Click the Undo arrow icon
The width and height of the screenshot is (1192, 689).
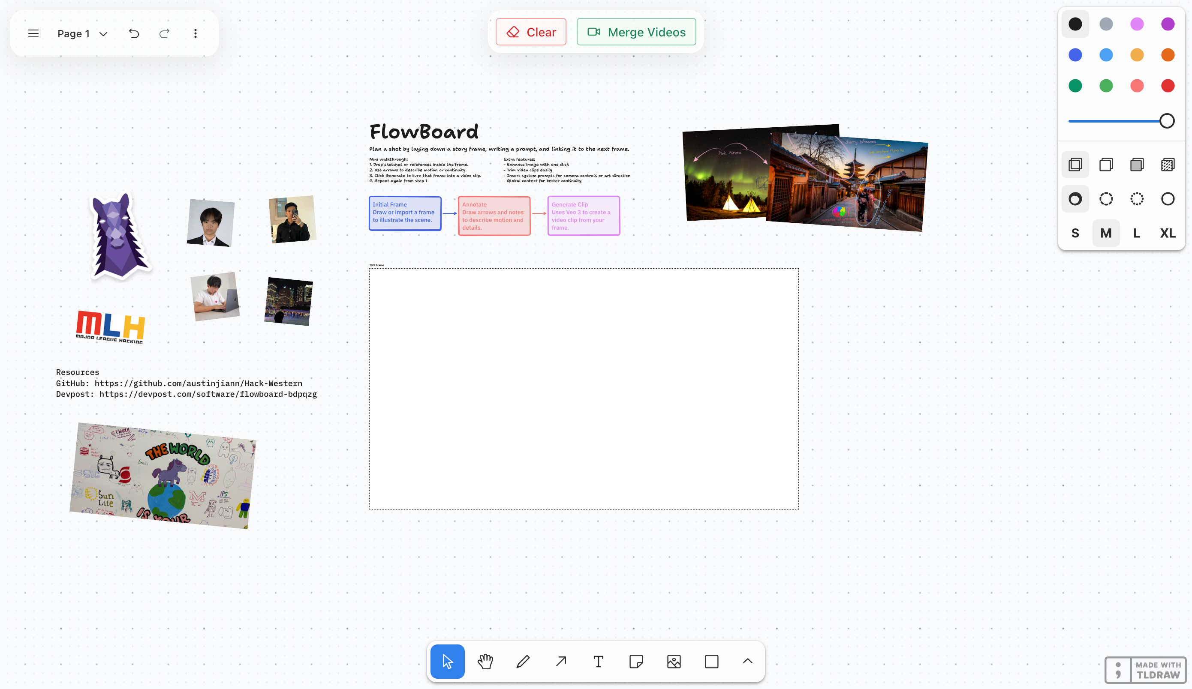pyautogui.click(x=134, y=33)
